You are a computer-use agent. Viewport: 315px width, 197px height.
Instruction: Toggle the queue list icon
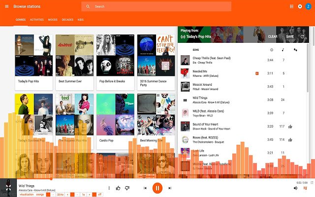click(x=305, y=188)
